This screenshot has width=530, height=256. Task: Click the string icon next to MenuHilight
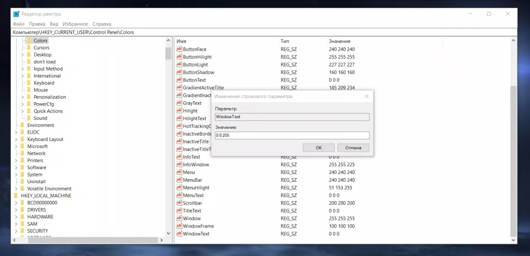coord(179,187)
